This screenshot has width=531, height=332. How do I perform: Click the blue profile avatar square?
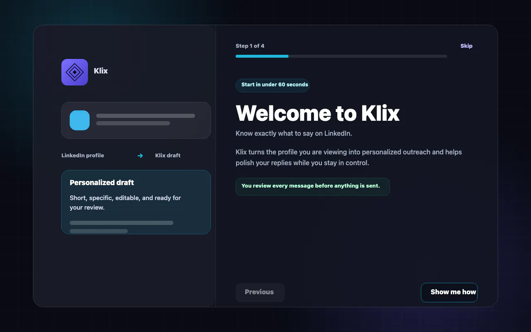(80, 120)
